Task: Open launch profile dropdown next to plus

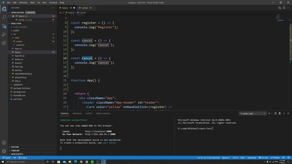Action: pyautogui.click(x=272, y=113)
